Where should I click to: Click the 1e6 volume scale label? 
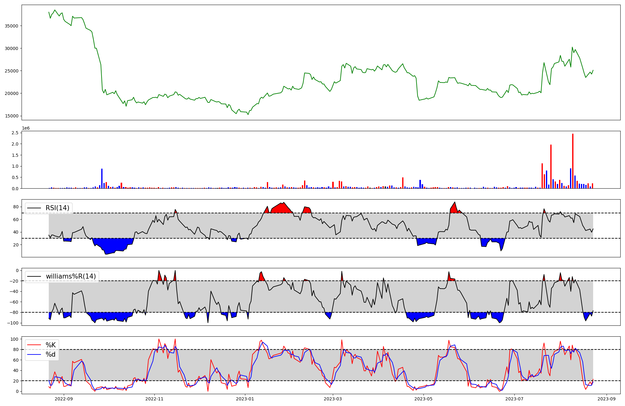[26, 128]
